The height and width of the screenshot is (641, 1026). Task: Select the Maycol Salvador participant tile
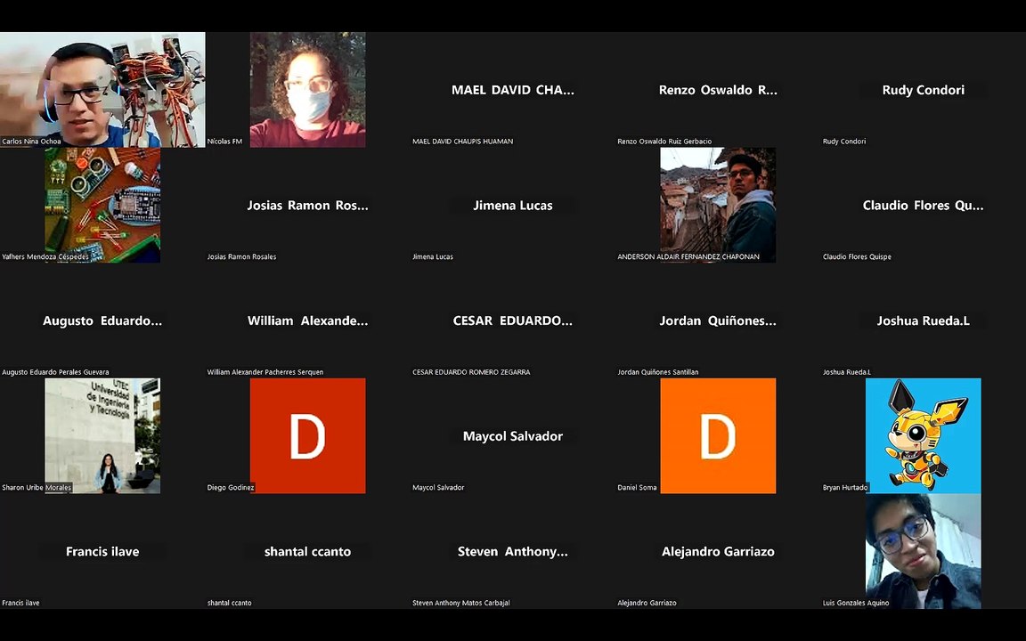pos(513,435)
